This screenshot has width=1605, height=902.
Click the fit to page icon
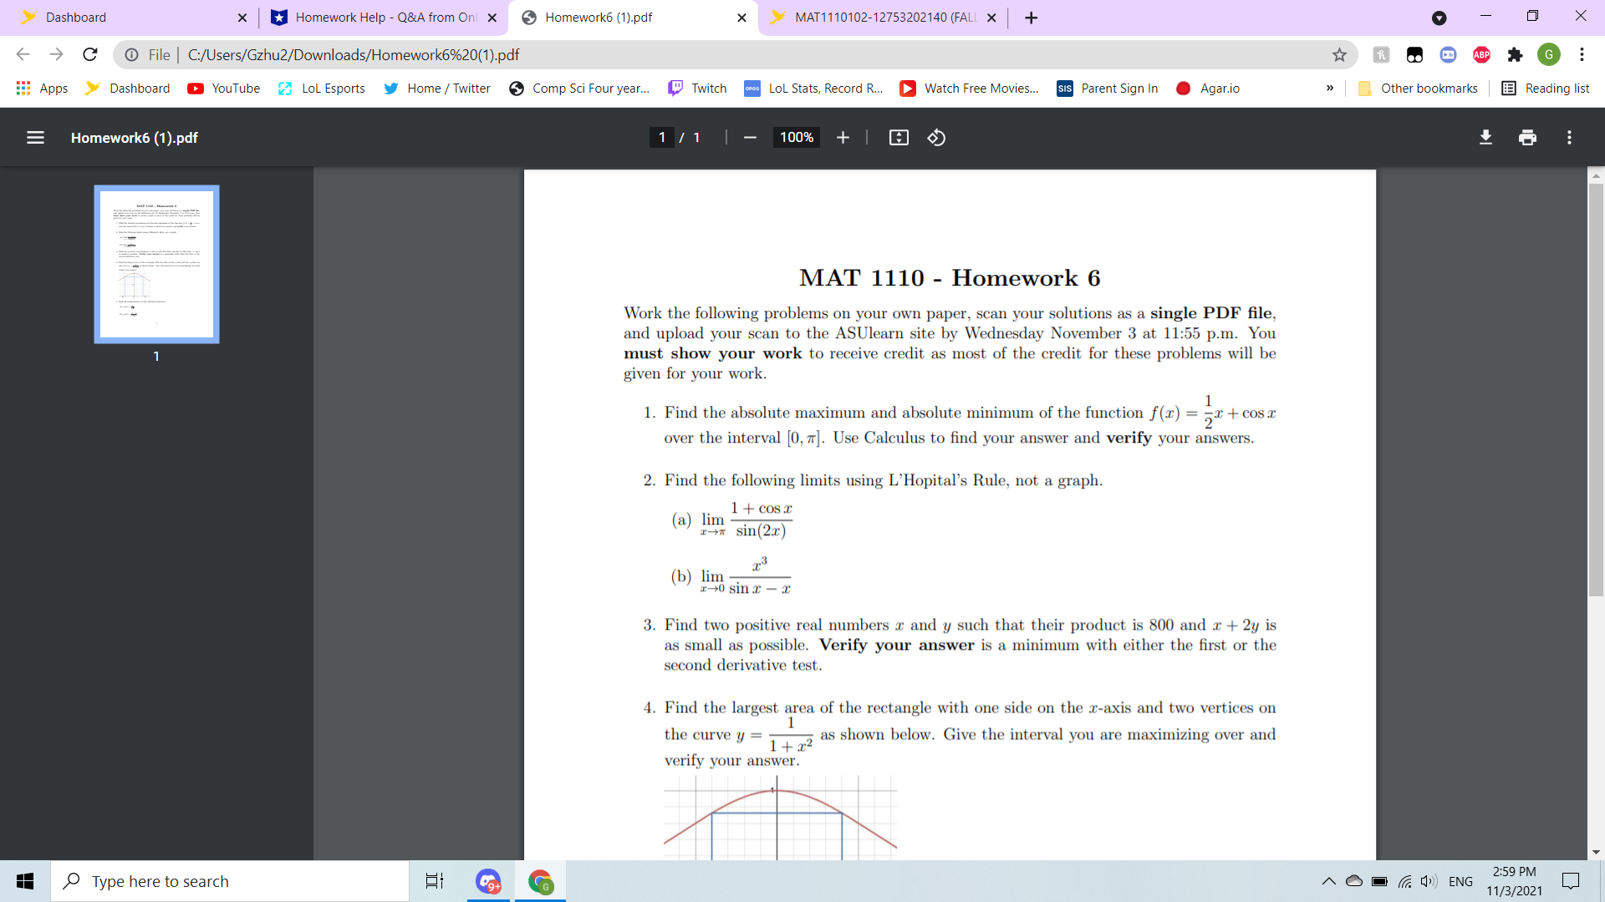[899, 137]
